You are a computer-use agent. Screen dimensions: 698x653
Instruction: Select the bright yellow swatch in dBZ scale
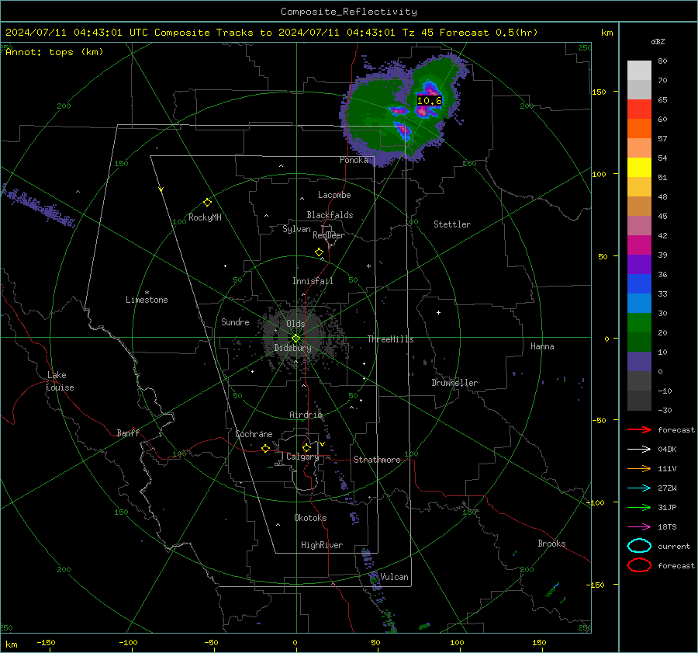click(639, 168)
